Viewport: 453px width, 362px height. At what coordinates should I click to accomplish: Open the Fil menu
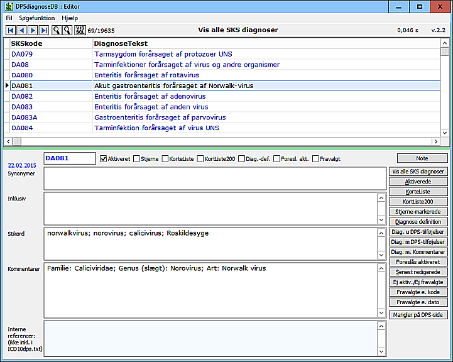point(9,18)
